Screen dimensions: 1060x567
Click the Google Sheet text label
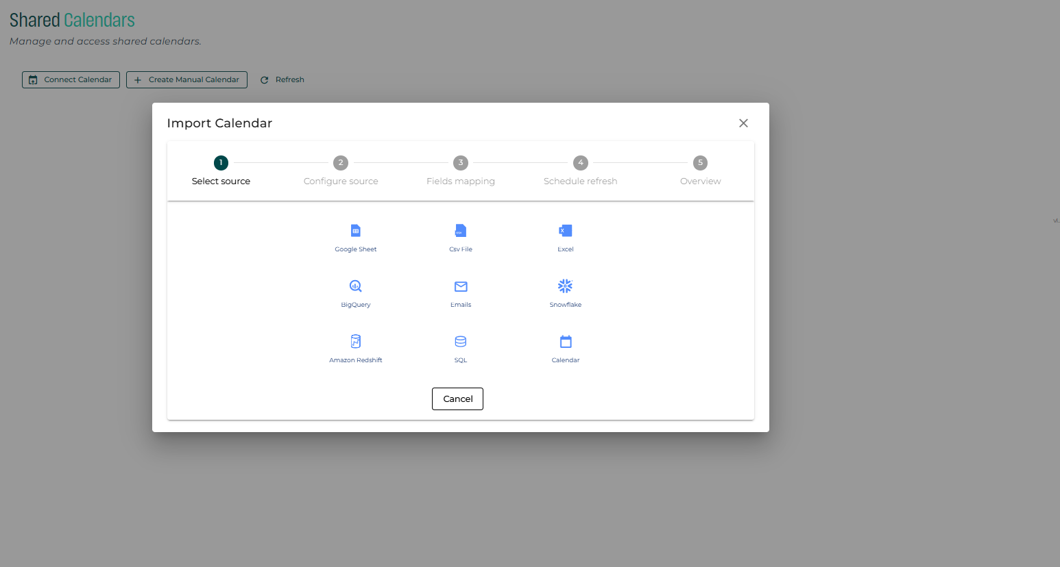pos(355,249)
